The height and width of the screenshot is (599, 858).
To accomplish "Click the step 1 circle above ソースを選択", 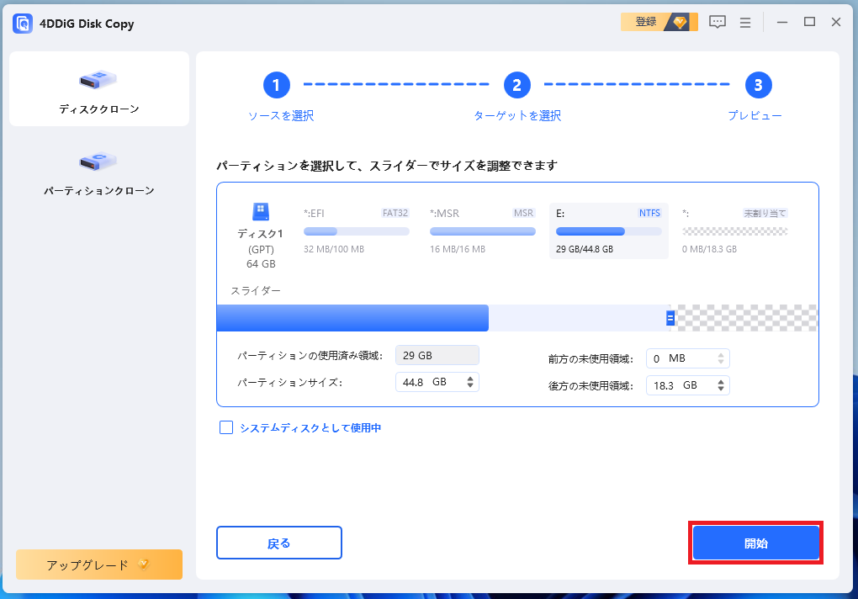I will point(277,85).
